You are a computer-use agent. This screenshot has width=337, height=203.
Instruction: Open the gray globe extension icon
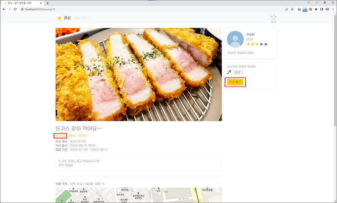tap(299, 9)
